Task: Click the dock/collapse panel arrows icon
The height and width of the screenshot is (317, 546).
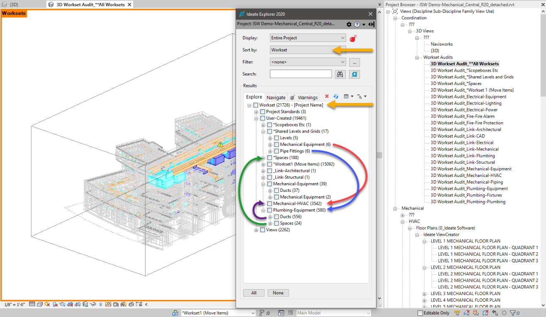Action: [371, 24]
